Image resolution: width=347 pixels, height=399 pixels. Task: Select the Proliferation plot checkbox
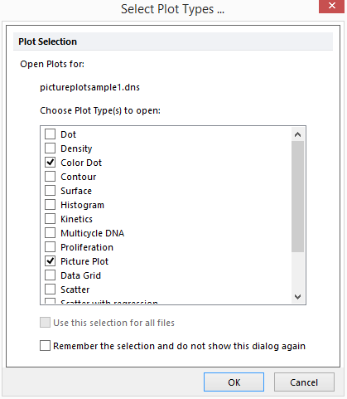50,247
